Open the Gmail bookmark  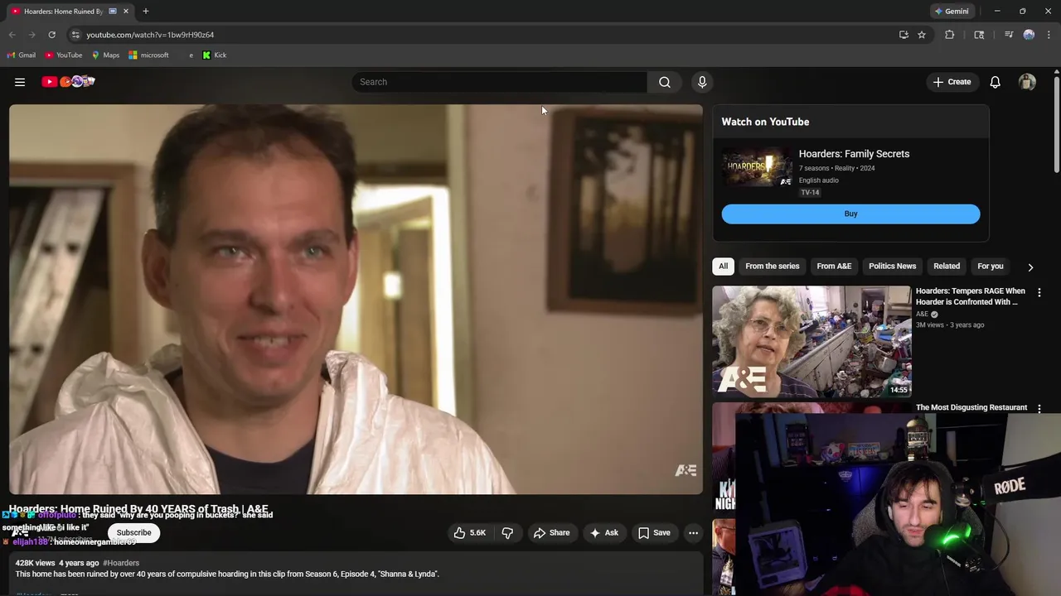pyautogui.click(x=22, y=55)
